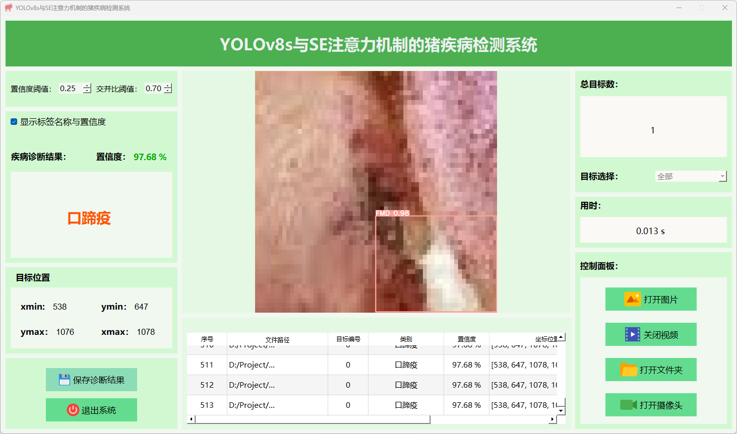The width and height of the screenshot is (737, 434).
Task: Decrease the 置信度阈值 with its down arrow
Action: (87, 91)
